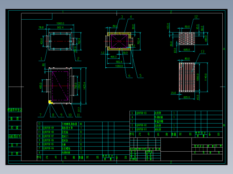Viewport: 233px width, 174px height.
Task: Select callout label 4 above section view
Action: [x=131, y=17]
